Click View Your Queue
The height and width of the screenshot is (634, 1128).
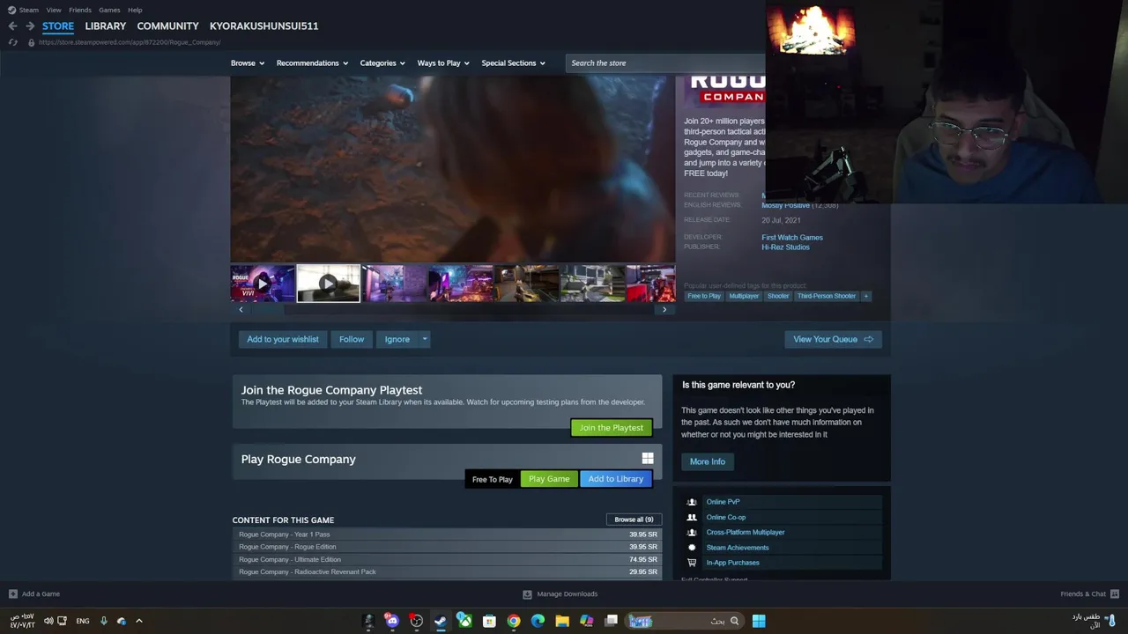point(833,339)
